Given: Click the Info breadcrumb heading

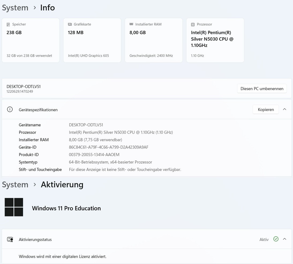Looking at the screenshot, I should [47, 8].
